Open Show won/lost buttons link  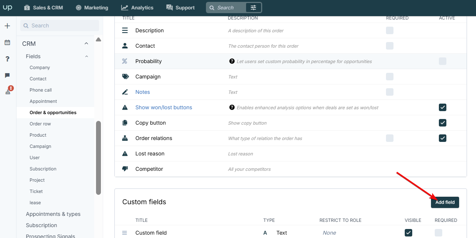164,107
